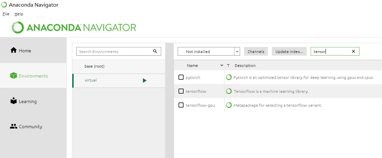Open the File menu
The width and height of the screenshot is (382, 158).
pyautogui.click(x=6, y=14)
